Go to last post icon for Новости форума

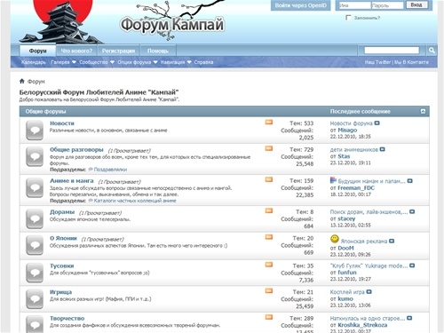click(377, 123)
